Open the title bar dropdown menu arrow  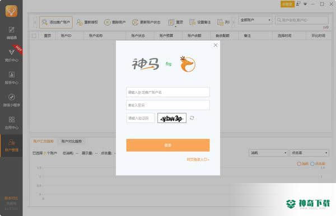coord(305,4)
